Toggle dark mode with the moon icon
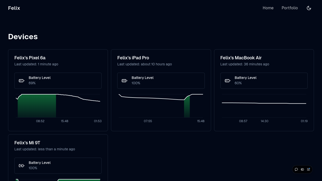This screenshot has width=322, height=181. 309,8
